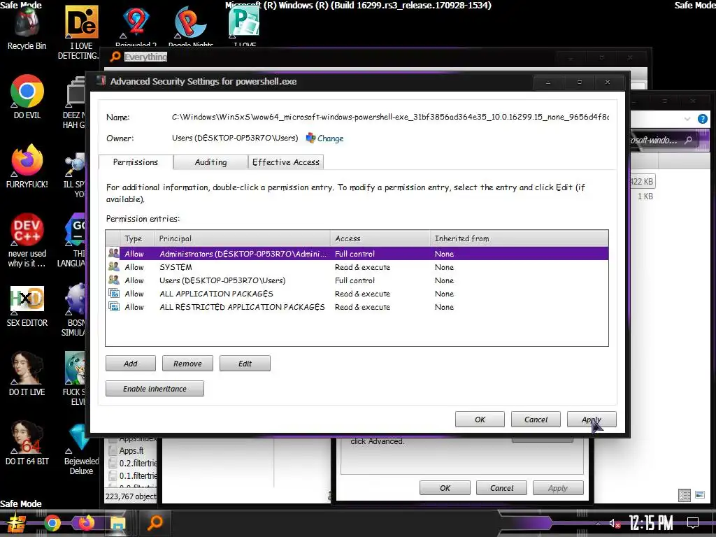Open Firefox from the taskbar
Viewport: 716px width, 537px height.
coord(86,523)
